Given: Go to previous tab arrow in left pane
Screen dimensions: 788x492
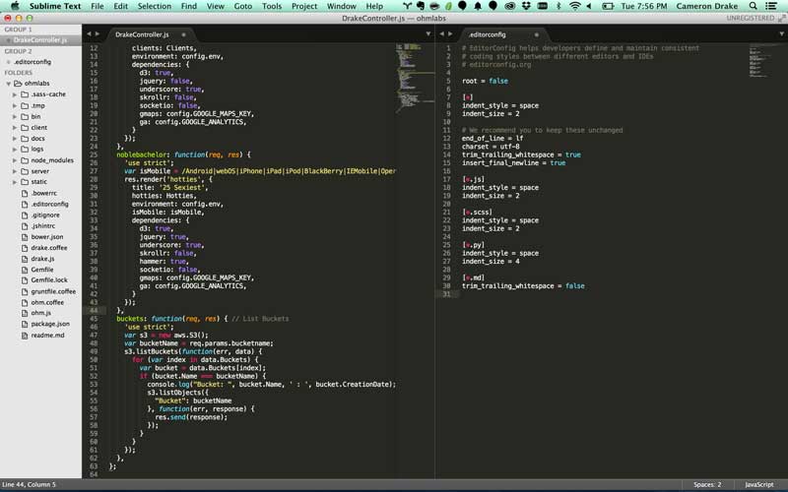Looking at the screenshot, I should click(x=89, y=34).
